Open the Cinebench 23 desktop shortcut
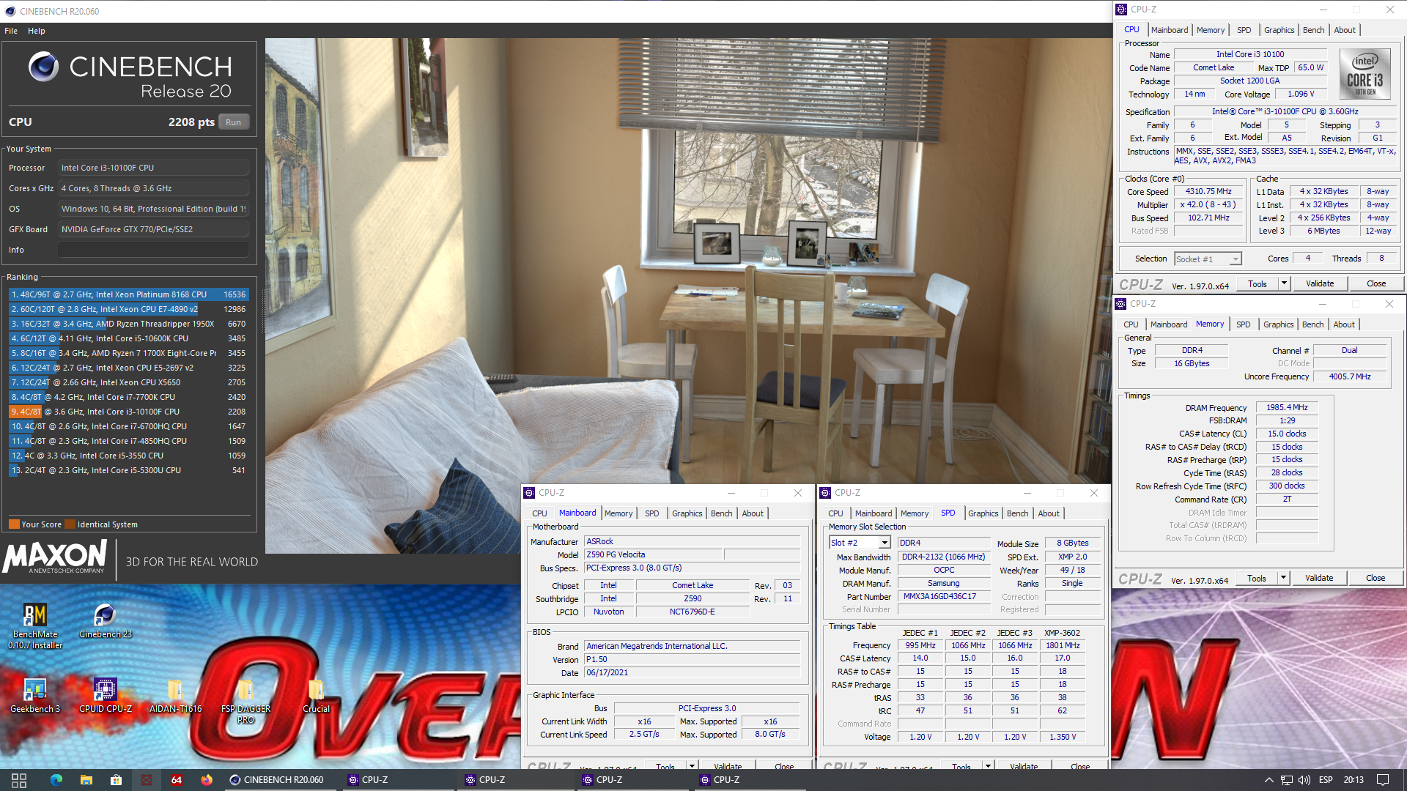 [x=105, y=621]
